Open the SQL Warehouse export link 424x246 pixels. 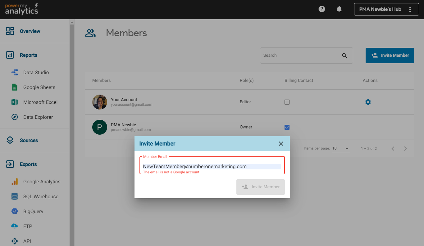click(x=40, y=197)
